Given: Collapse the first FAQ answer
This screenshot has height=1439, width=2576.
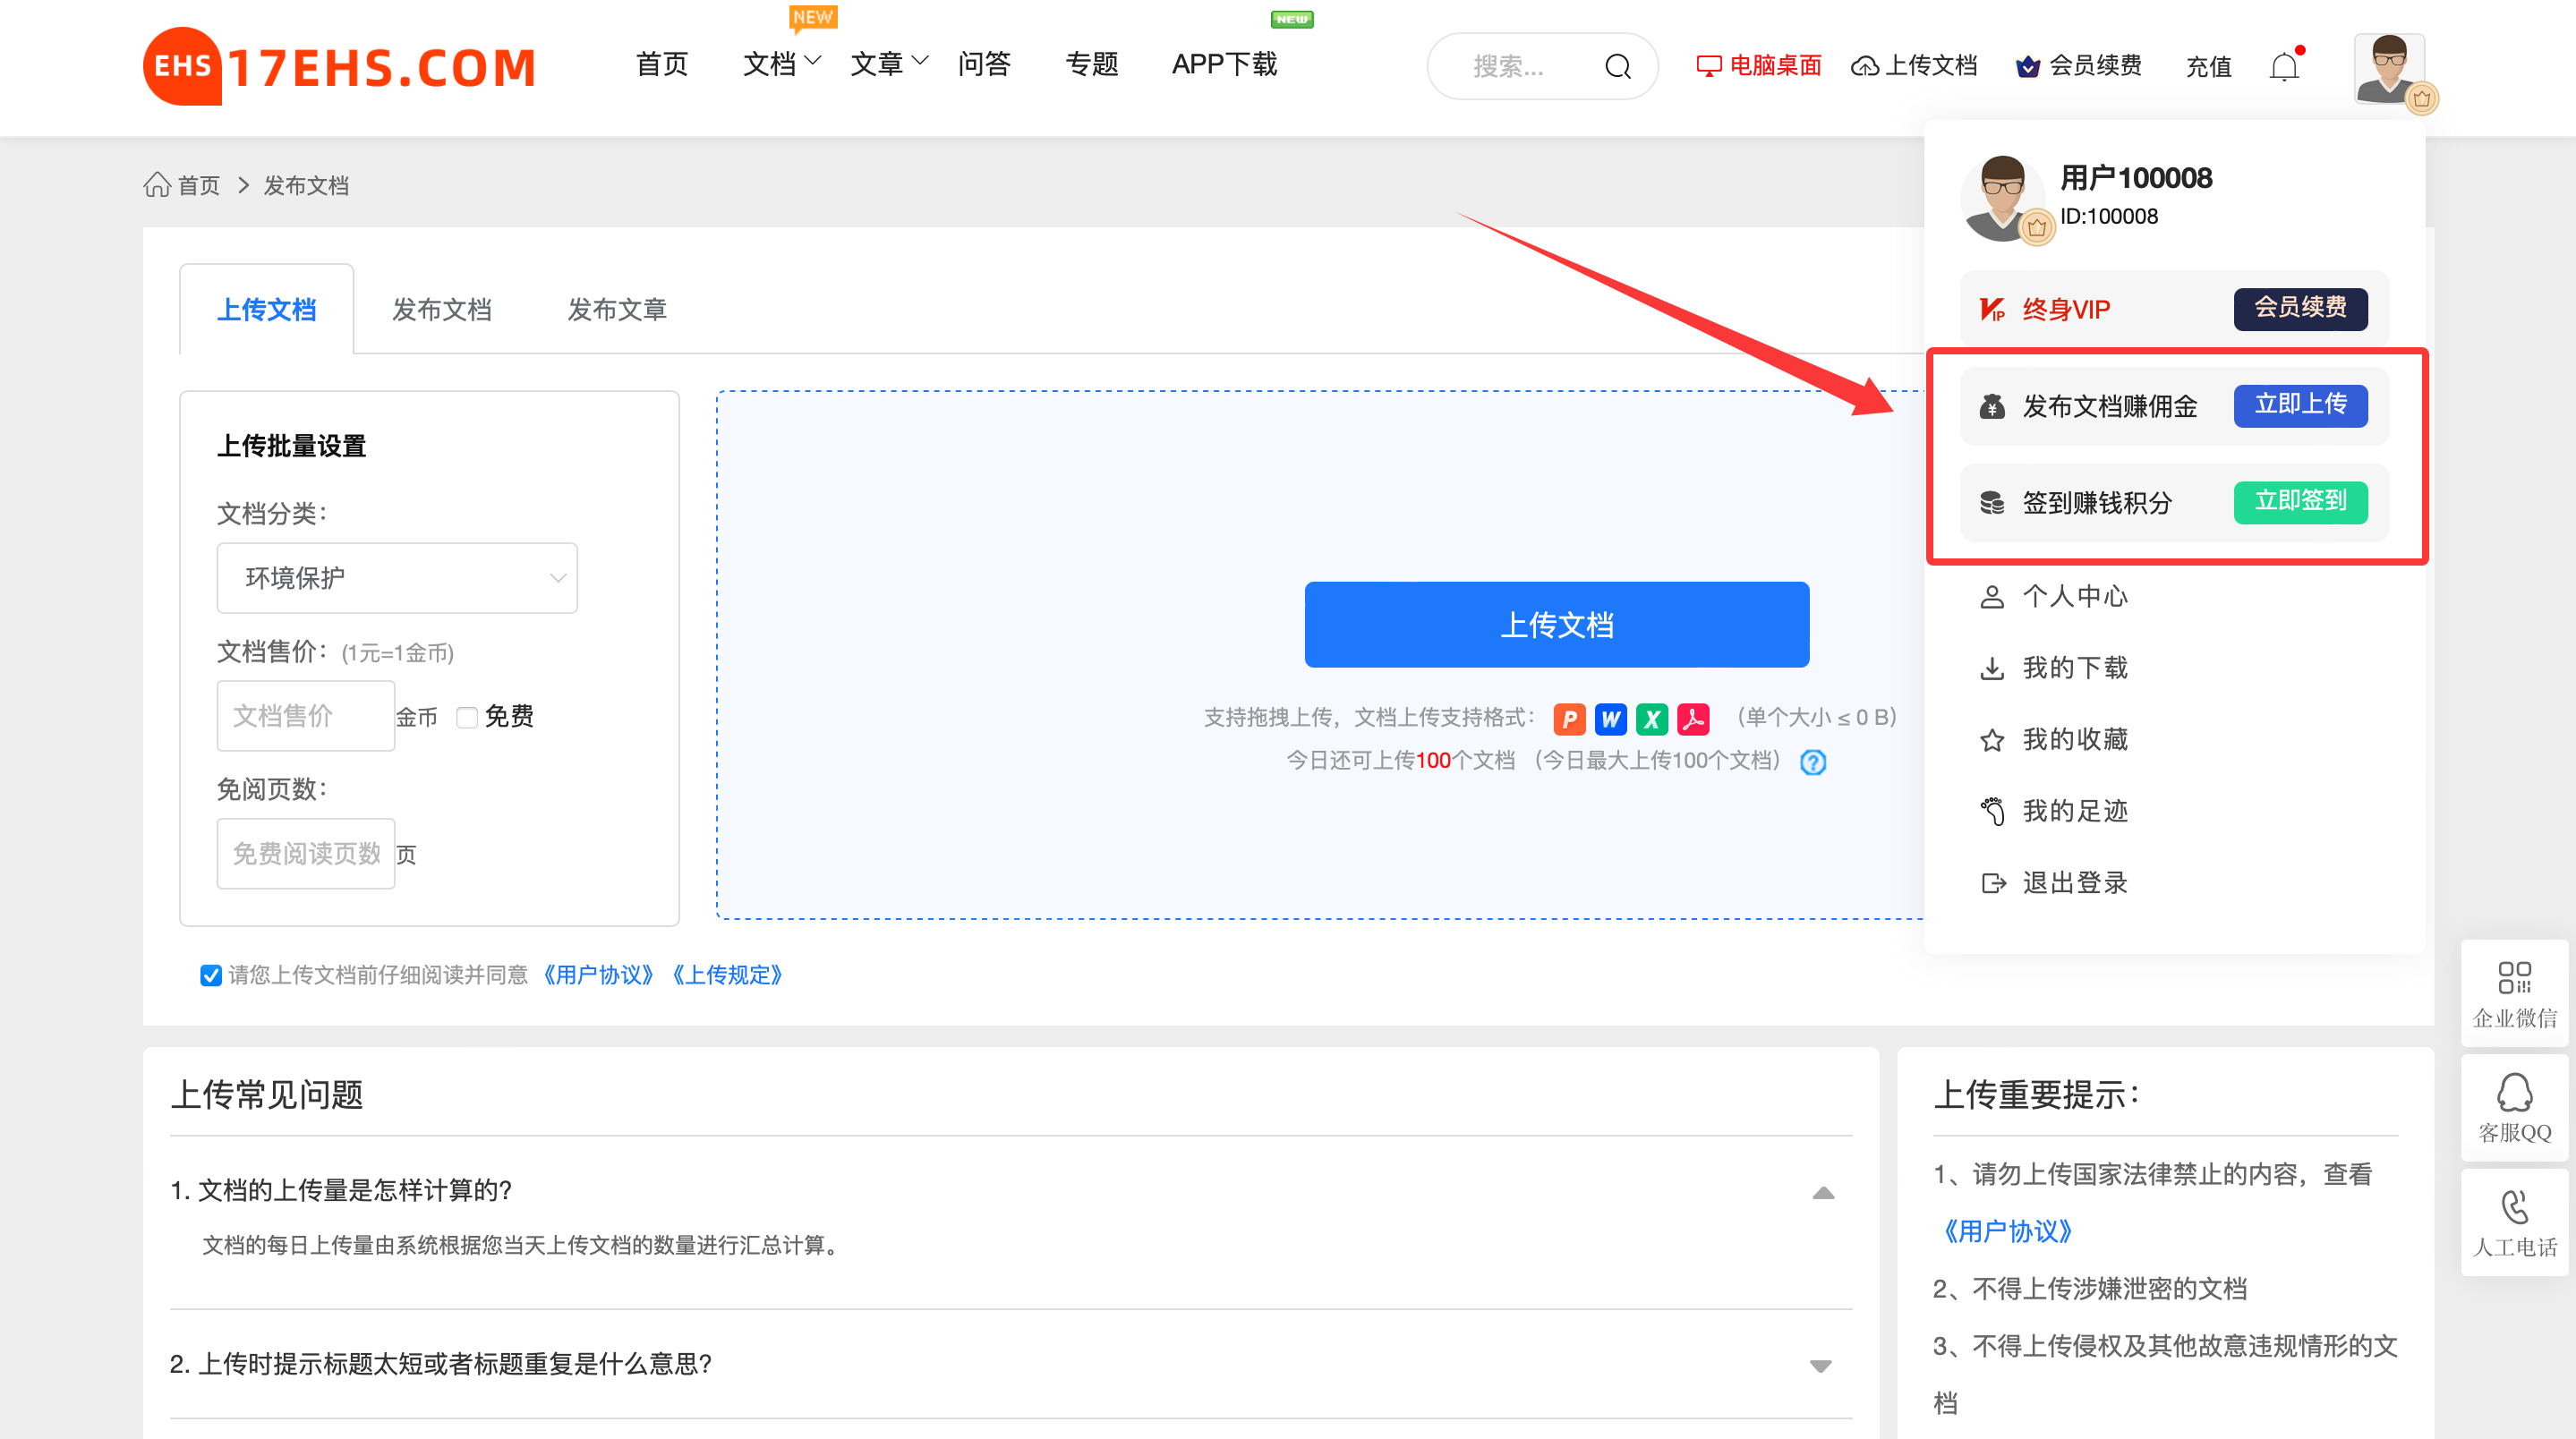Looking at the screenshot, I should point(1822,1192).
